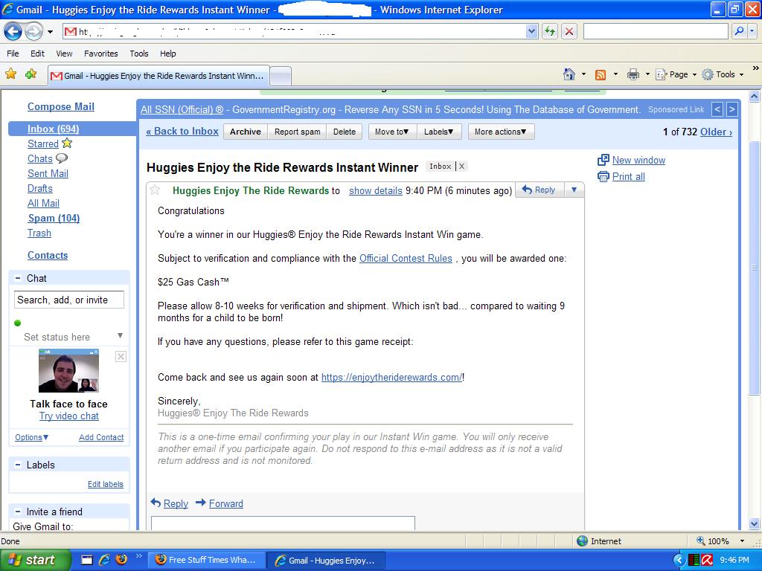Open the Set status here dropdown
762x571 pixels.
pos(120,336)
